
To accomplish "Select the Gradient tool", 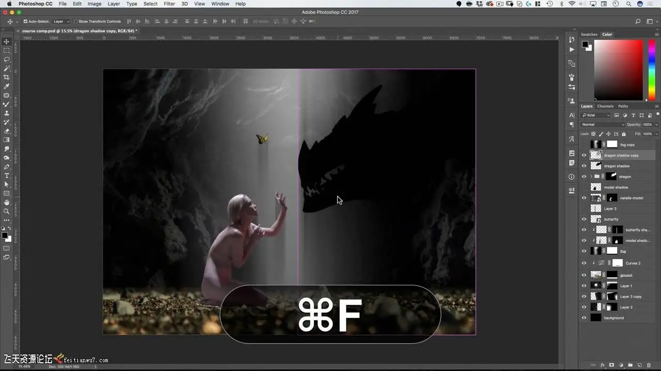I will (x=7, y=140).
